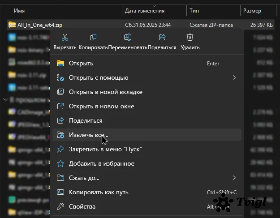The width and height of the screenshot is (280, 218).
Task: Click the zip folder icon of All_In_One_w64.zip
Action: pyautogui.click(x=12, y=25)
